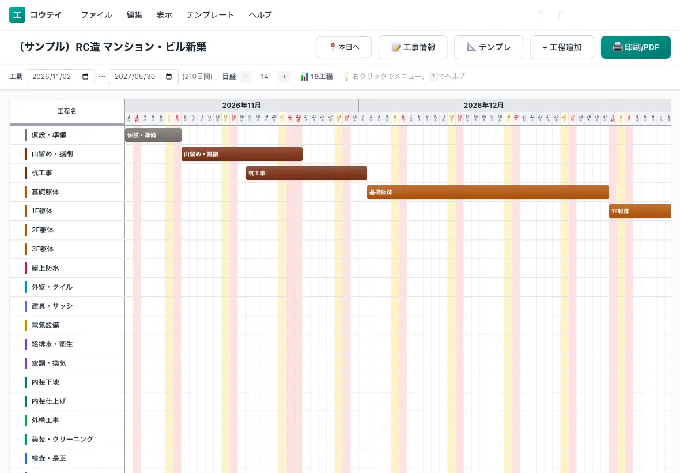Grab drag handle of 2F躯体 row
Viewport: 680px width, 473px height.
coord(18,230)
